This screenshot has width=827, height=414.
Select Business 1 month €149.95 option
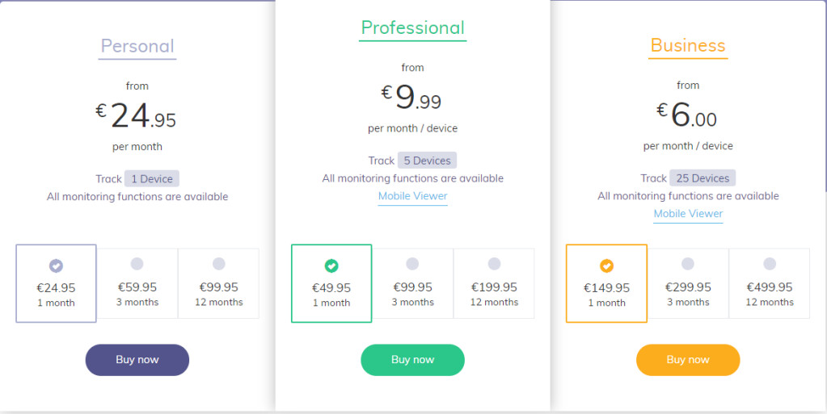pos(606,282)
